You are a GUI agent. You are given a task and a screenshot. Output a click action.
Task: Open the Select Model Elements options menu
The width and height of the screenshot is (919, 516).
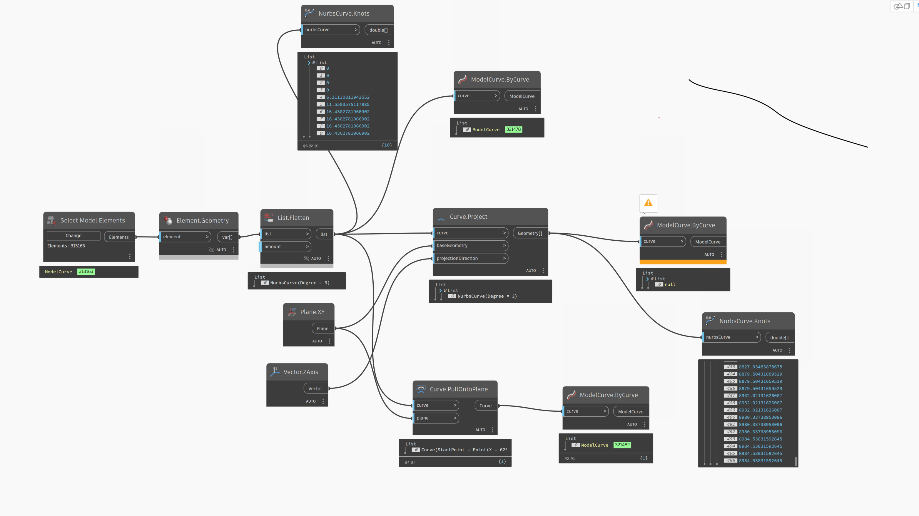[130, 257]
